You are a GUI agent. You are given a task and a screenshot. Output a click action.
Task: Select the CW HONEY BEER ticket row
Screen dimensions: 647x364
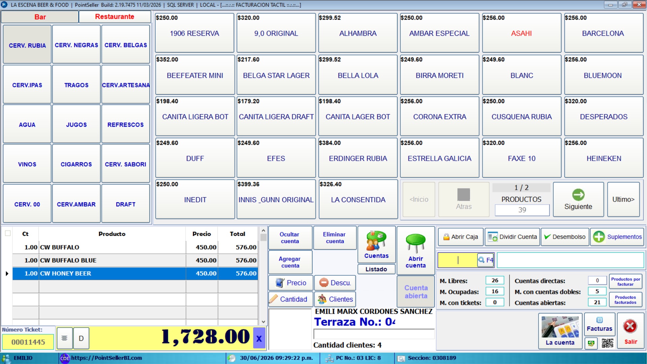(x=135, y=273)
